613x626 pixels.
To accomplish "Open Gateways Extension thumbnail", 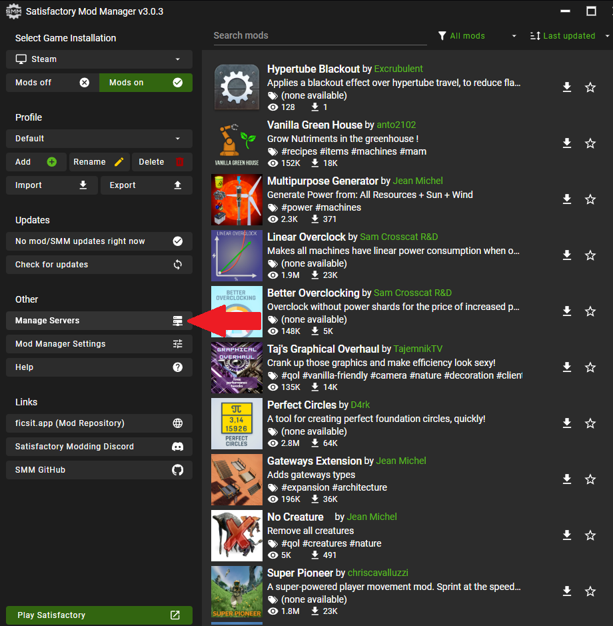I will (x=237, y=479).
